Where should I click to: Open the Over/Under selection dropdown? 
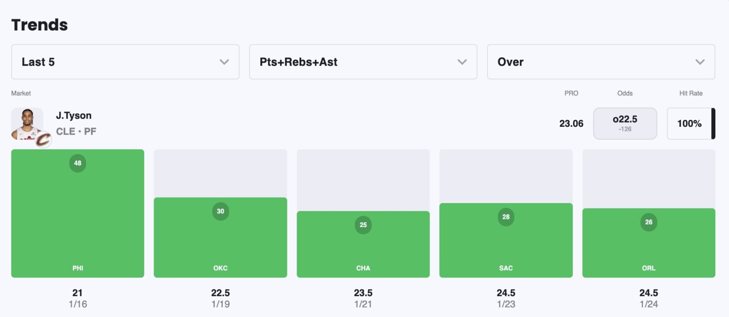tap(601, 62)
